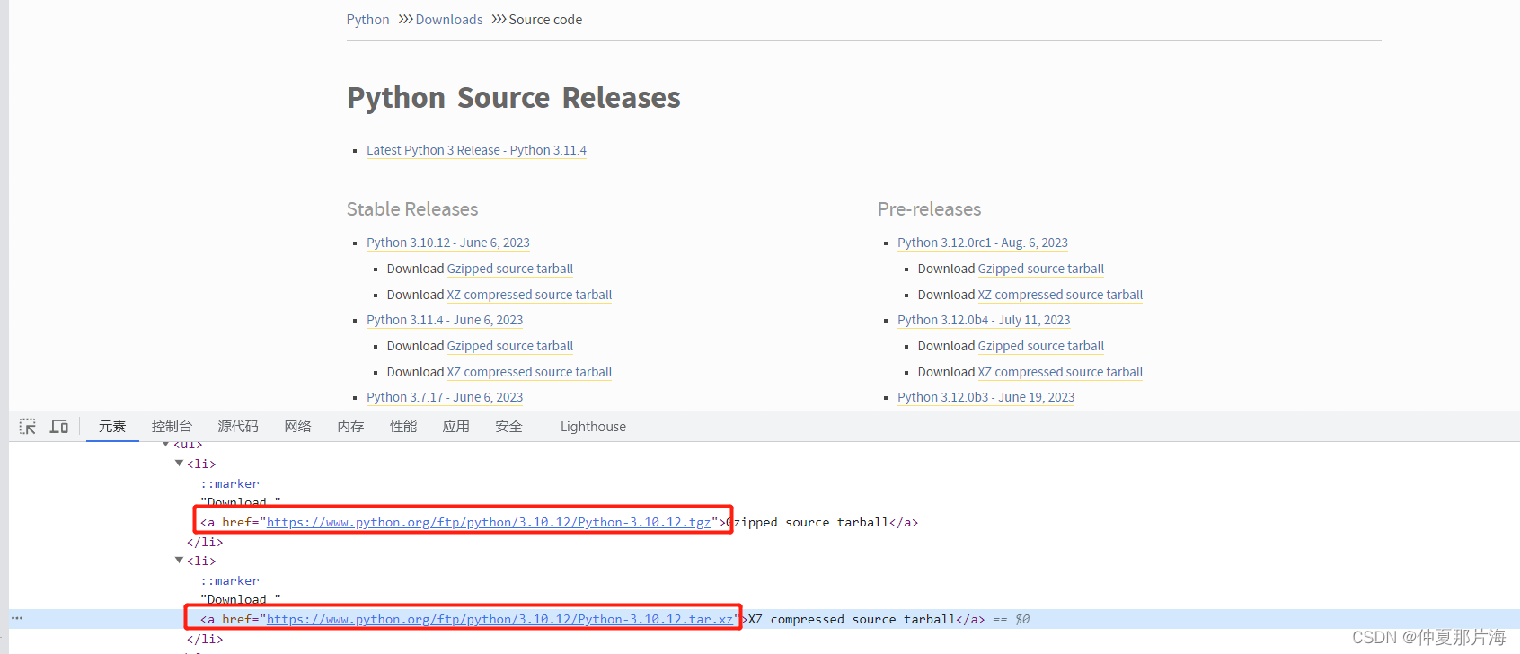
Task: Open the Python 3.12.0b4 - July 11, 2023 link
Action: pyautogui.click(x=984, y=320)
